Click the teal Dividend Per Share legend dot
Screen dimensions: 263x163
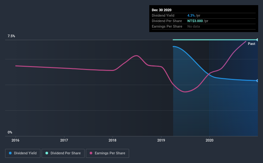point(47,153)
